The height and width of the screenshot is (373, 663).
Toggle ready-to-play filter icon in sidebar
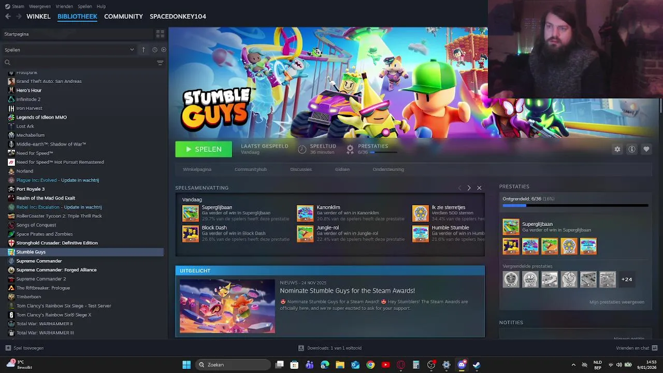click(163, 50)
